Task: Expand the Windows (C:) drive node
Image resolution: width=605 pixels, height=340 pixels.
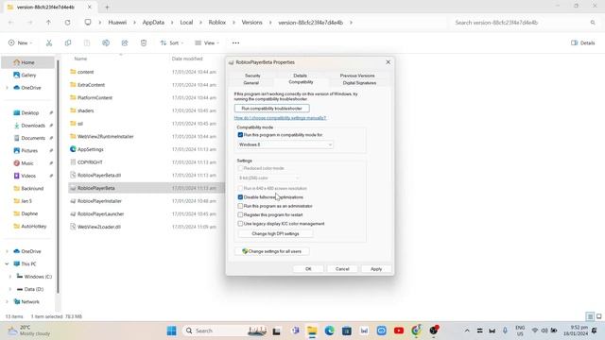Action: click(x=10, y=277)
